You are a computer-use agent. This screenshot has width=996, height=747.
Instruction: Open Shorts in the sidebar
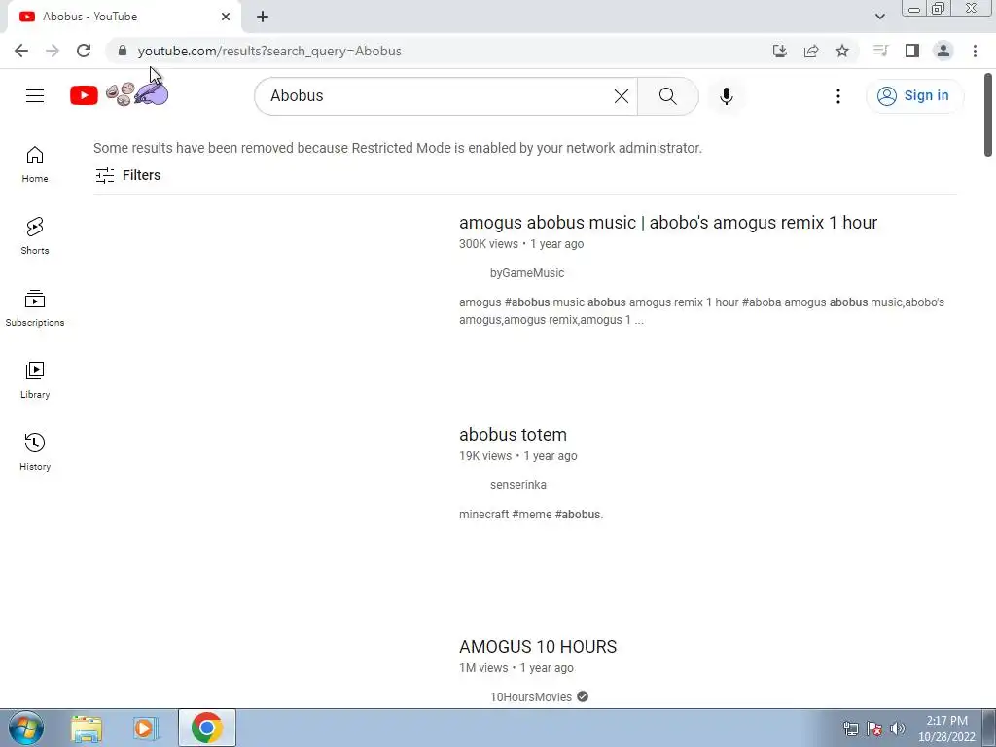[x=35, y=236]
